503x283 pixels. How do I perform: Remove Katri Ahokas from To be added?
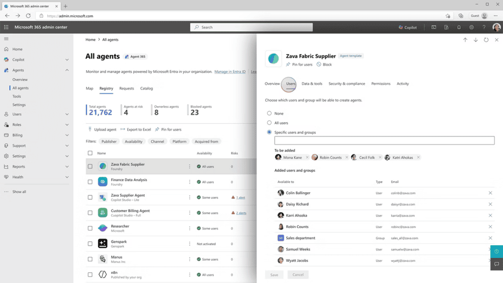coord(418,158)
